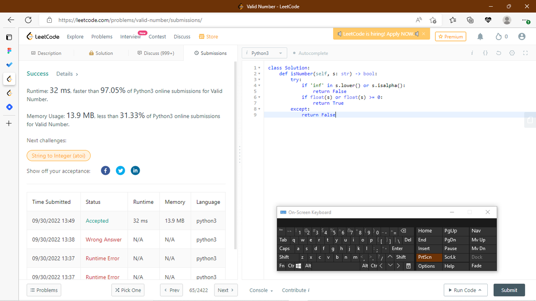Image resolution: width=536 pixels, height=301 pixels.
Task: Go to Next problem
Action: point(226,290)
